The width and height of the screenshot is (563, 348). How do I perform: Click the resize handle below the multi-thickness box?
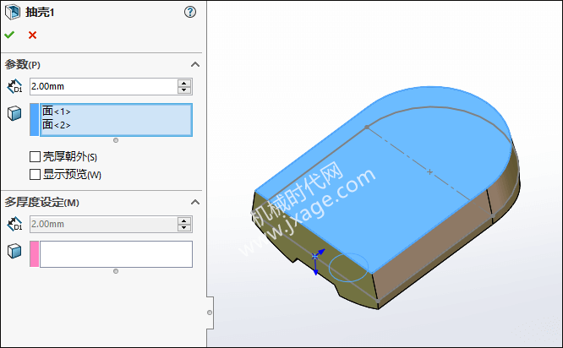[116, 271]
